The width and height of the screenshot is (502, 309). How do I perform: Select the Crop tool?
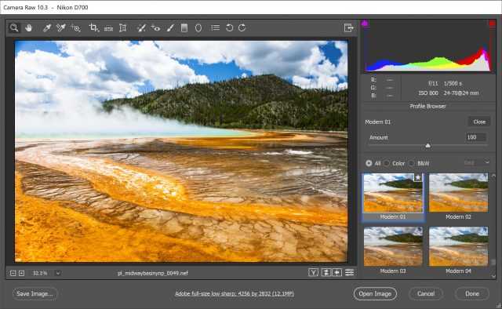[x=93, y=28]
